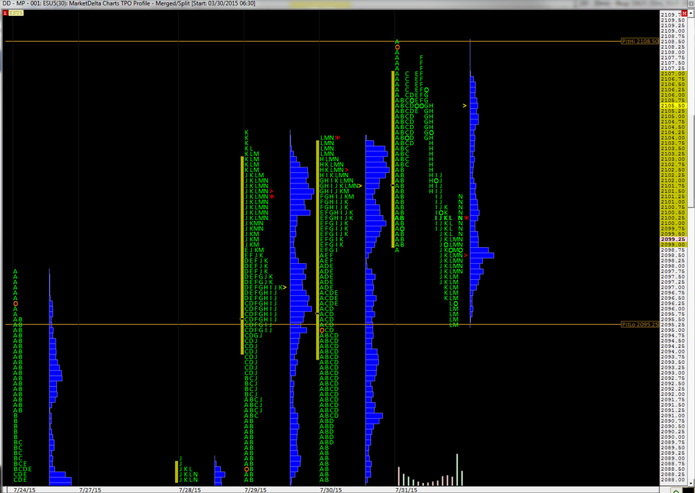The image size is (695, 493).
Task: Click the orange open marker atop 7/31 profile
Action: click(x=397, y=47)
